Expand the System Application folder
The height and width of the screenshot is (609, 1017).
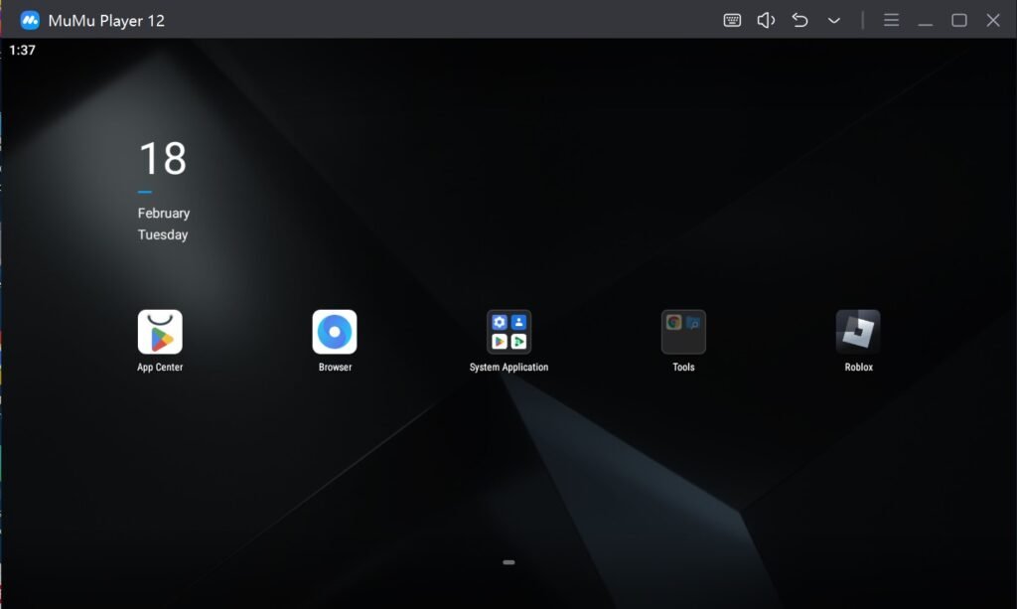point(508,333)
